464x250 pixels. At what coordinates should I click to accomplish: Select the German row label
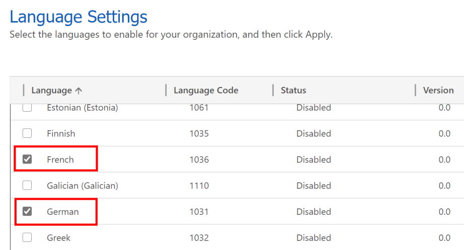coord(63,212)
